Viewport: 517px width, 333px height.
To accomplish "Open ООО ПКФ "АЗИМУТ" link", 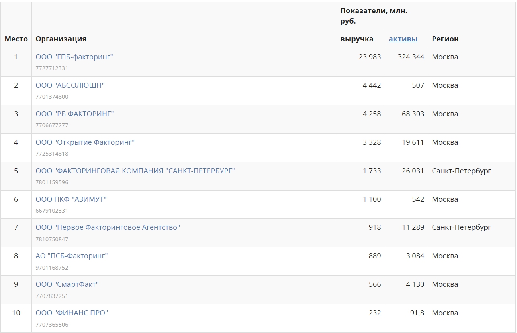I will click(x=71, y=199).
